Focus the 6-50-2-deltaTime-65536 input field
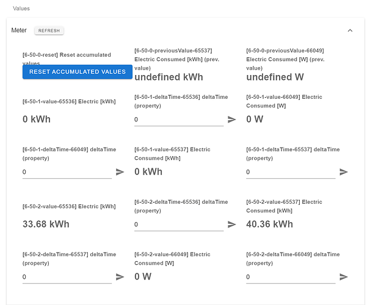Screen dimensions: 370x305 coord(178,224)
